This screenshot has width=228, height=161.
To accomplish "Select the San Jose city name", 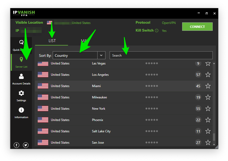I will (x=98, y=143).
